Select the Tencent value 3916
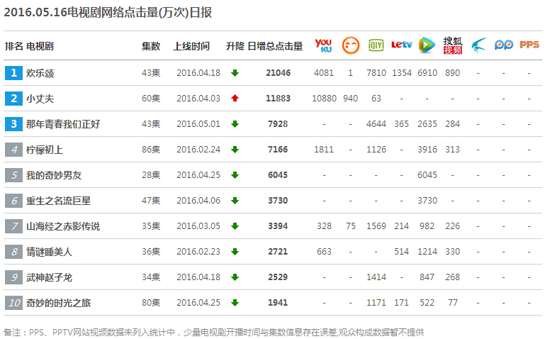The height and width of the screenshot is (339, 550). click(x=427, y=150)
